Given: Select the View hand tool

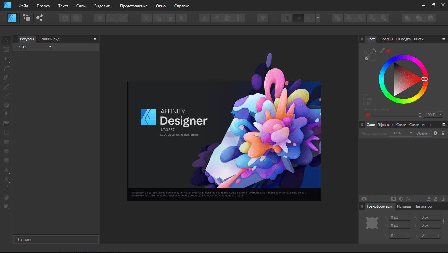Looking at the screenshot, I should 6,197.
